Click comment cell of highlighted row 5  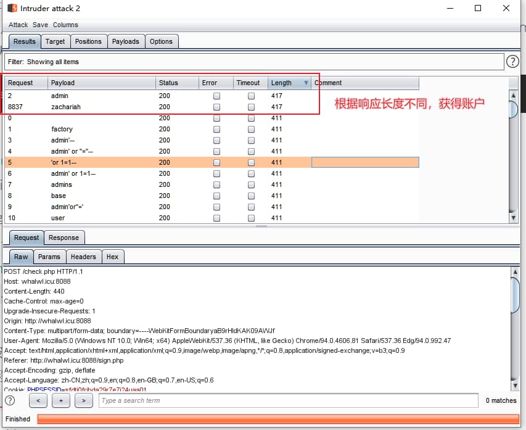point(365,162)
